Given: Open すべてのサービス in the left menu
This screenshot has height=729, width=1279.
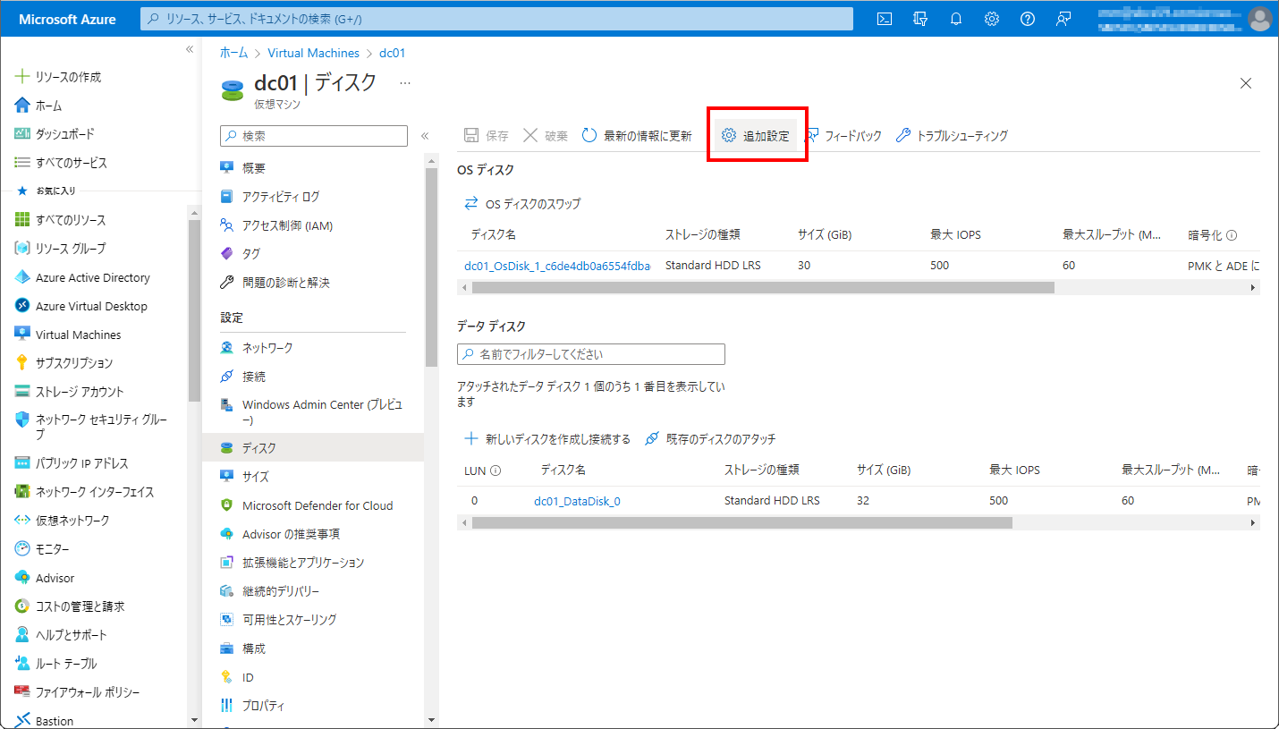Looking at the screenshot, I should 71,163.
